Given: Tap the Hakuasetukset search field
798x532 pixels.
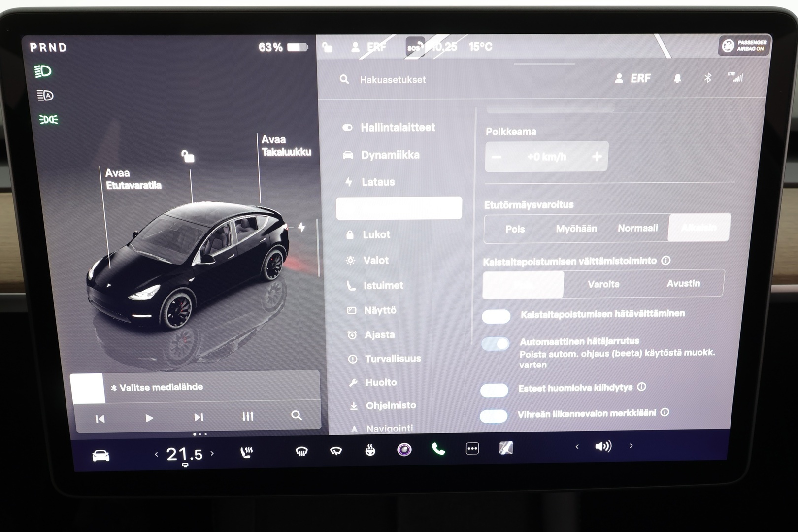Looking at the screenshot, I should [393, 80].
